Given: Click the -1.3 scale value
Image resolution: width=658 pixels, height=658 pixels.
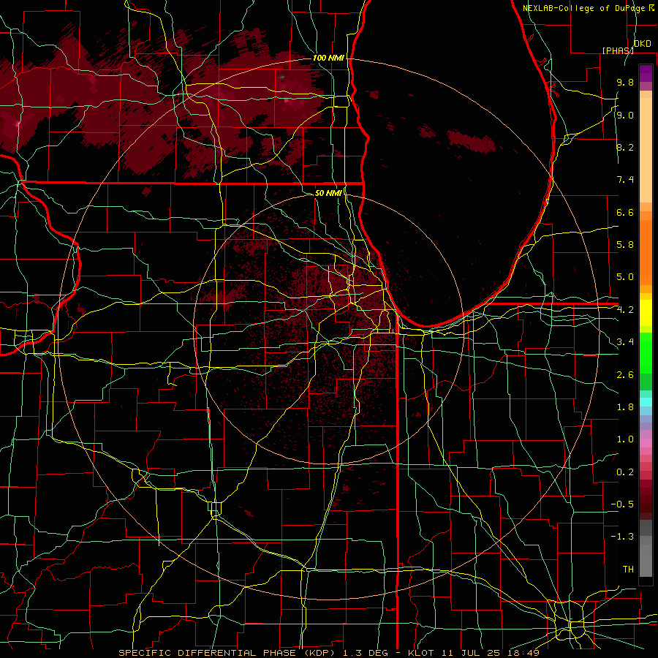Looking at the screenshot, I should 622,537.
